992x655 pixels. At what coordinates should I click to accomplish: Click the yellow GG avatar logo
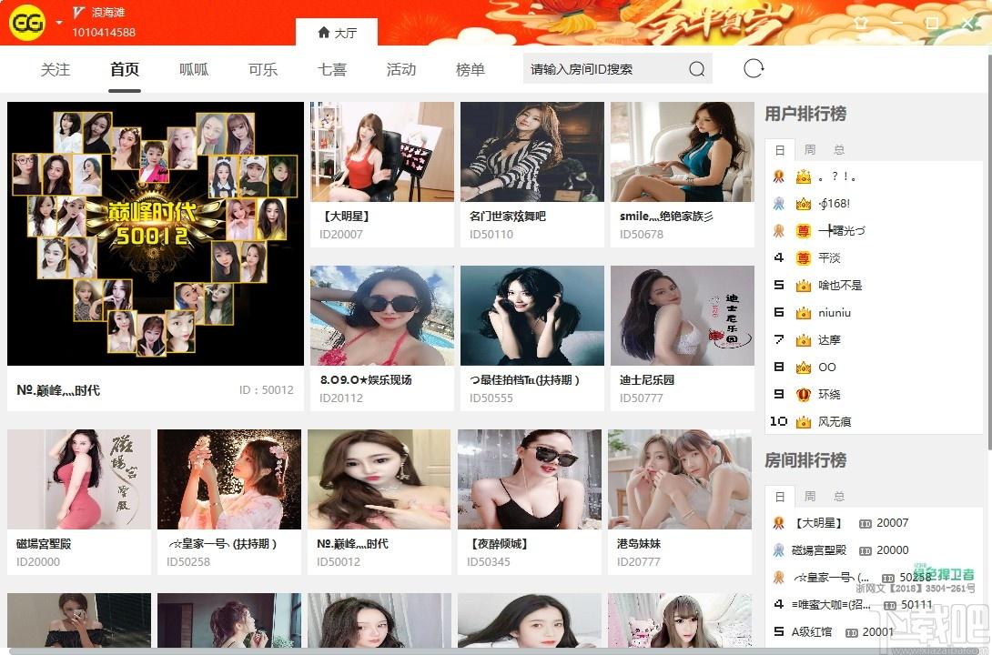pos(27,23)
